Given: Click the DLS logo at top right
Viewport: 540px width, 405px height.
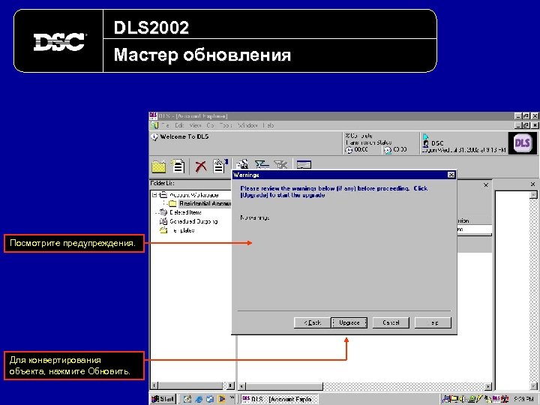Looking at the screenshot, I should [x=522, y=143].
